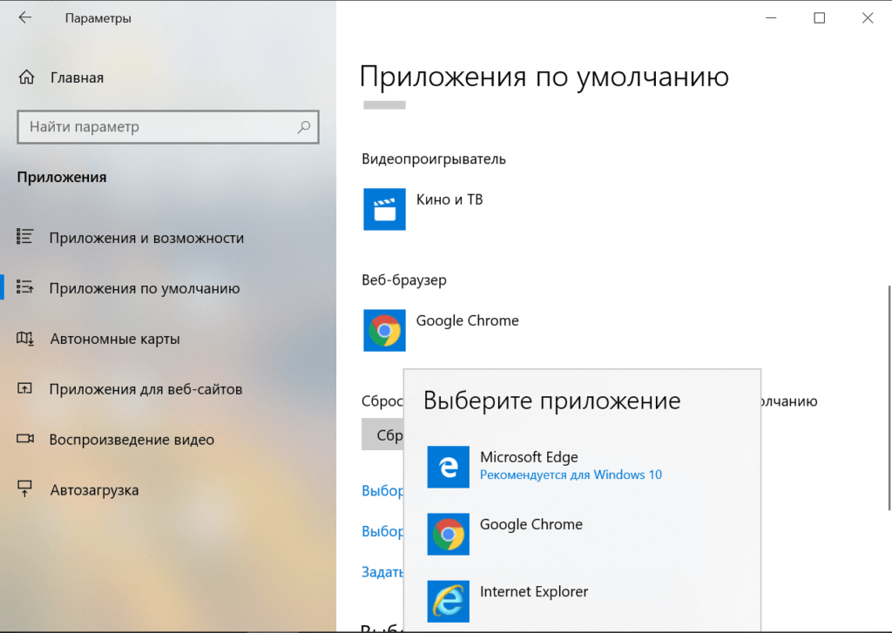
Task: Click Google Chrome label under Веб-браузер
Action: 467,320
